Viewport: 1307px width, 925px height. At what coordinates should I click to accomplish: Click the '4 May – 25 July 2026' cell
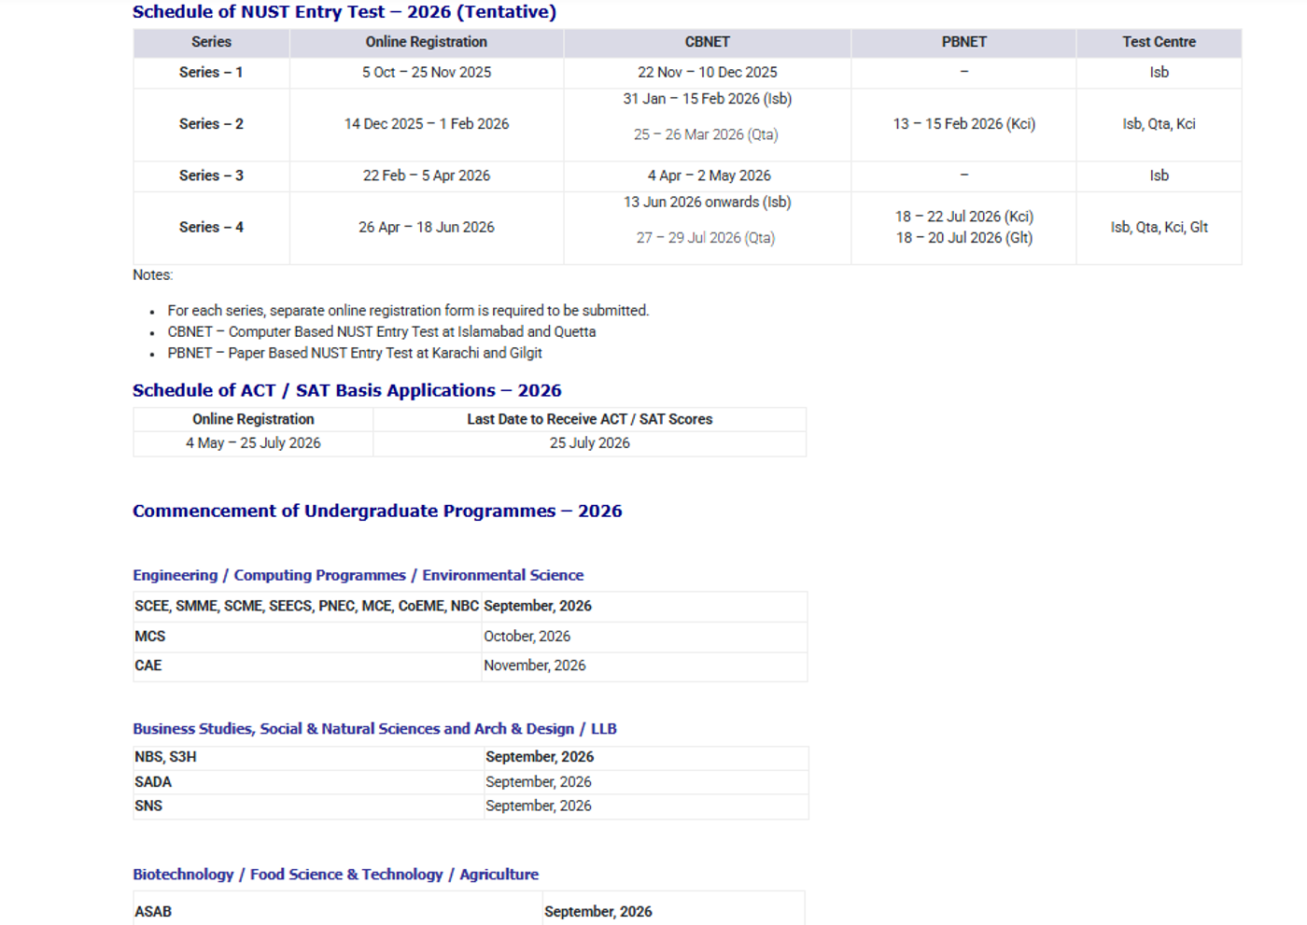click(x=253, y=443)
